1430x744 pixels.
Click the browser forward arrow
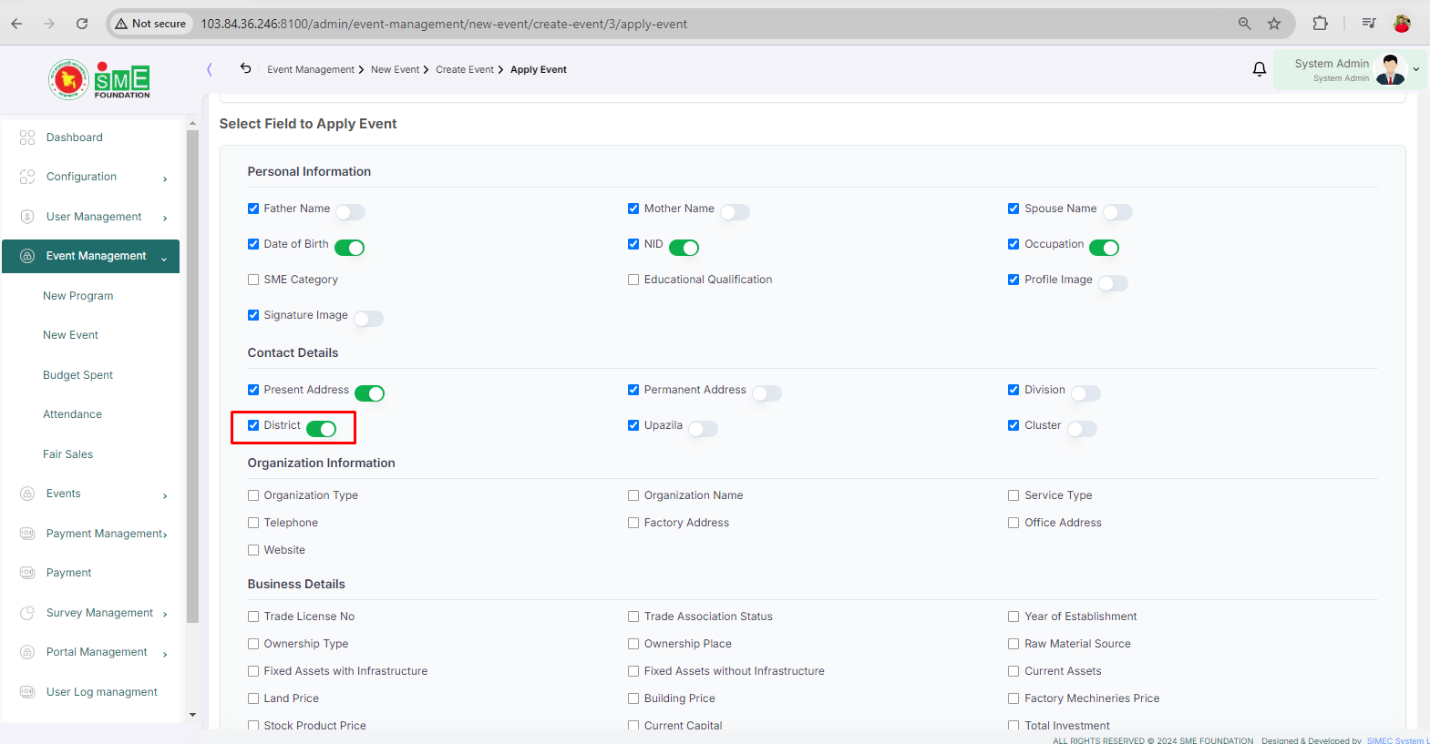pyautogui.click(x=49, y=24)
